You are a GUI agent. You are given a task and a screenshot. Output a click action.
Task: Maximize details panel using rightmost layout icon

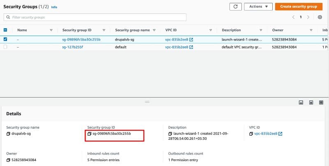point(321,102)
